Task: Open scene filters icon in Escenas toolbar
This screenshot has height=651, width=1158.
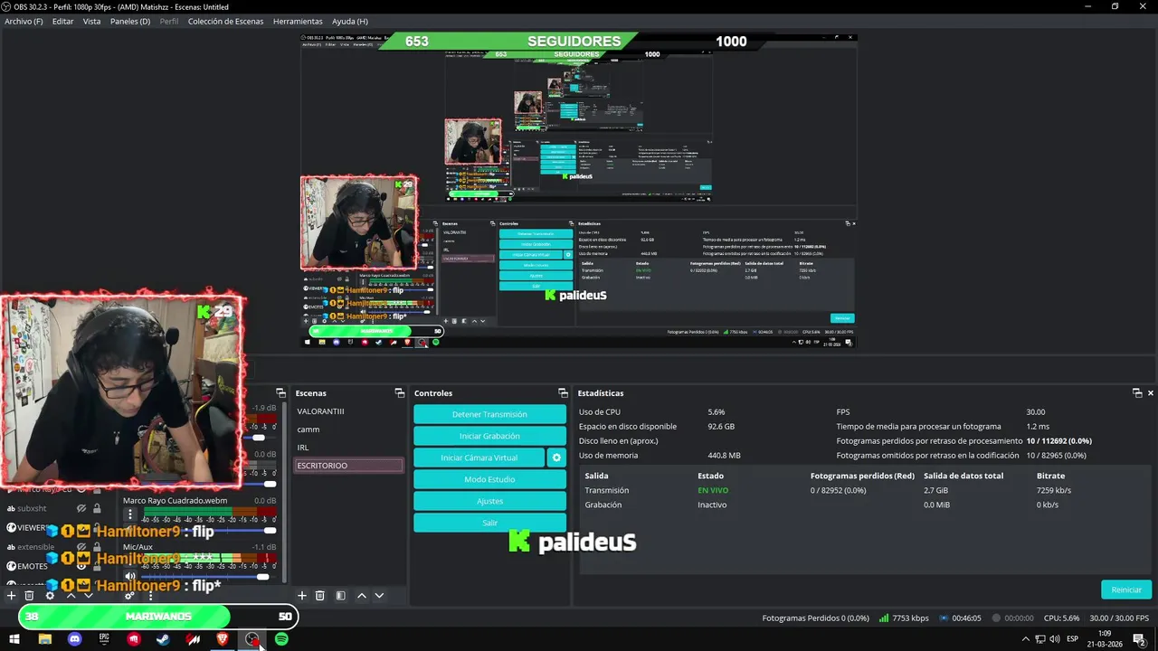Action: point(340,595)
